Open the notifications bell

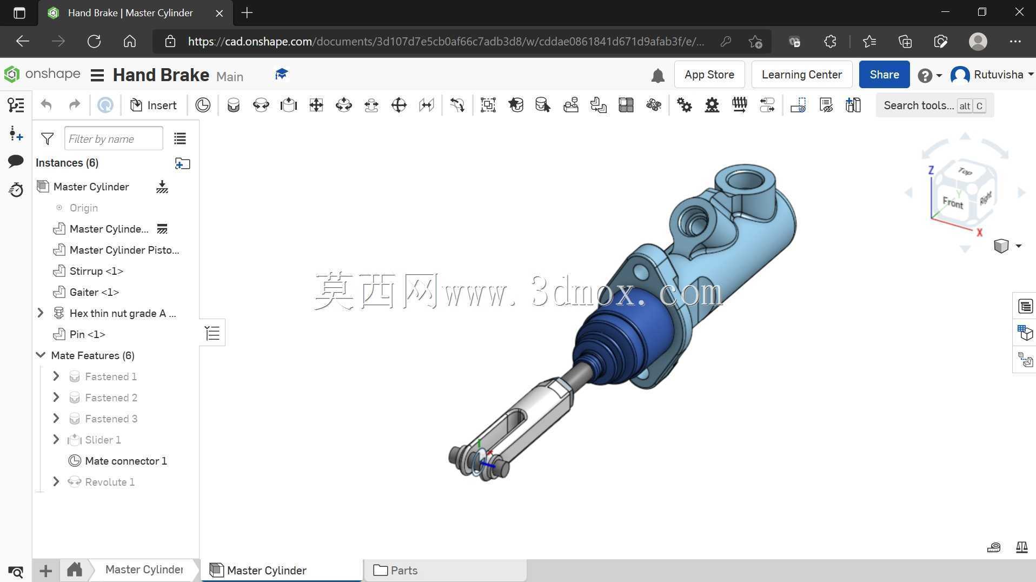(658, 75)
